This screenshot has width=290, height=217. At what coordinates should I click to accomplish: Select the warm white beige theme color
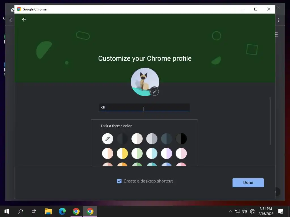137,138
